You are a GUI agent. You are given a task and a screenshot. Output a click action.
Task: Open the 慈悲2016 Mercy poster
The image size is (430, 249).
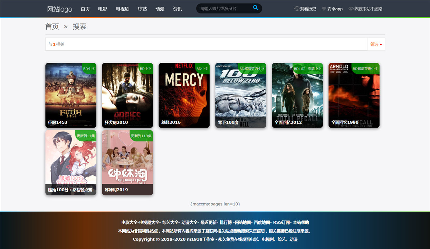point(184,95)
